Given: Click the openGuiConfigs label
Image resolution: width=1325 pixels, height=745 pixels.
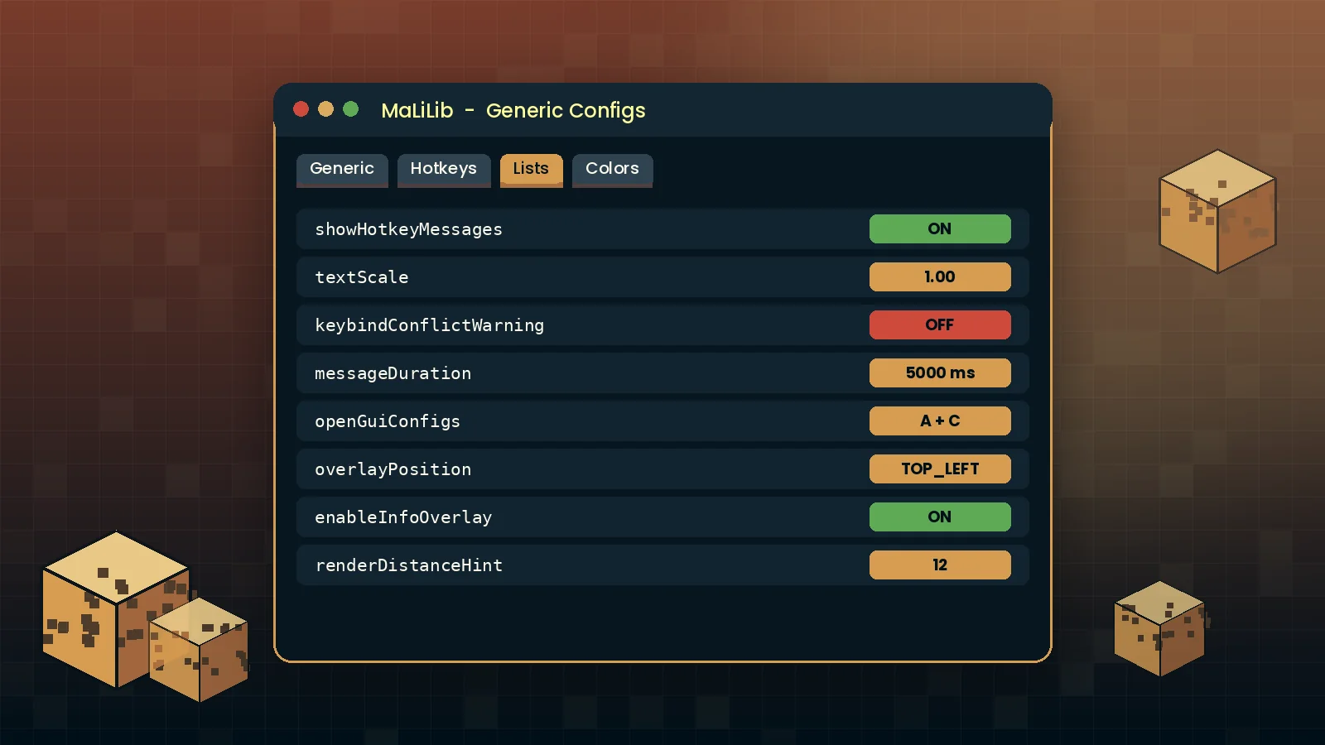Looking at the screenshot, I should 388,421.
